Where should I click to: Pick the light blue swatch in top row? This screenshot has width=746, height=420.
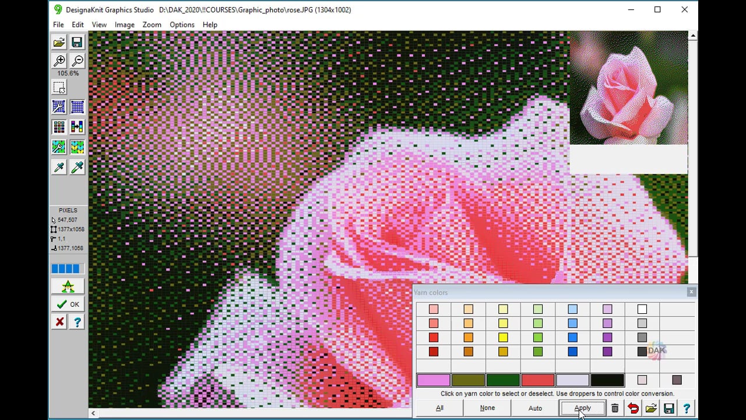coord(572,309)
